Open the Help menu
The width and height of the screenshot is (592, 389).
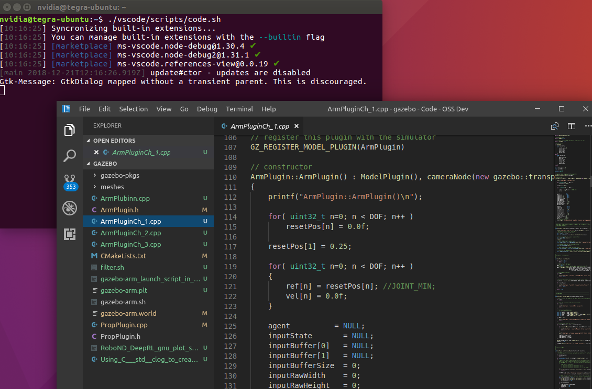pos(269,109)
